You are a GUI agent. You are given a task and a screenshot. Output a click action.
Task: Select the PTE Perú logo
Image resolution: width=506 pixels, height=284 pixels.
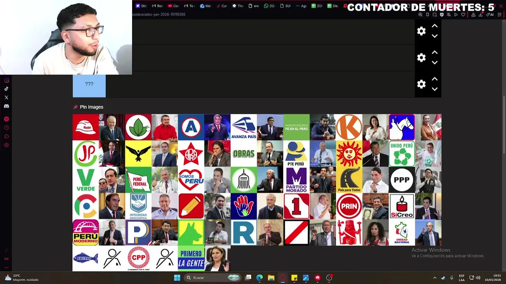coord(297,153)
